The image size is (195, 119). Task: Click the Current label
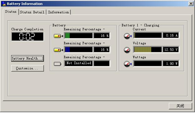[139, 29]
